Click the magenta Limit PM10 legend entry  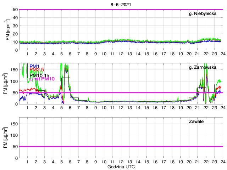pos(41,79)
